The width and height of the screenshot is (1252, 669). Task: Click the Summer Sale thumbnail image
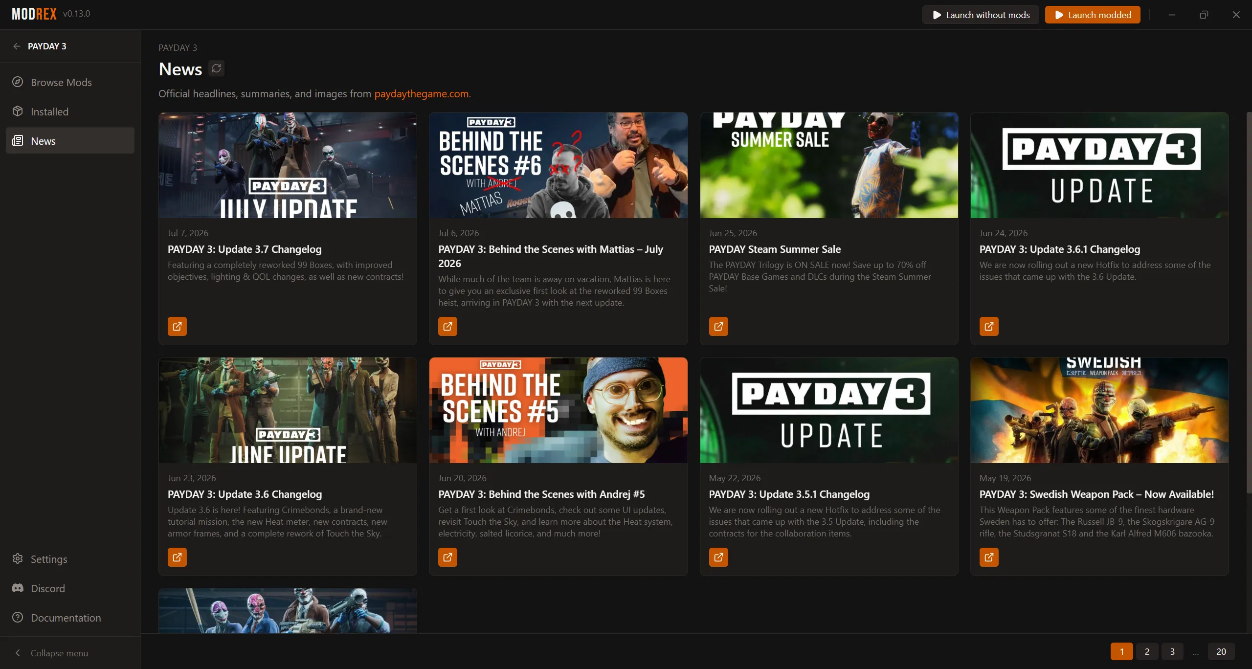click(x=829, y=165)
